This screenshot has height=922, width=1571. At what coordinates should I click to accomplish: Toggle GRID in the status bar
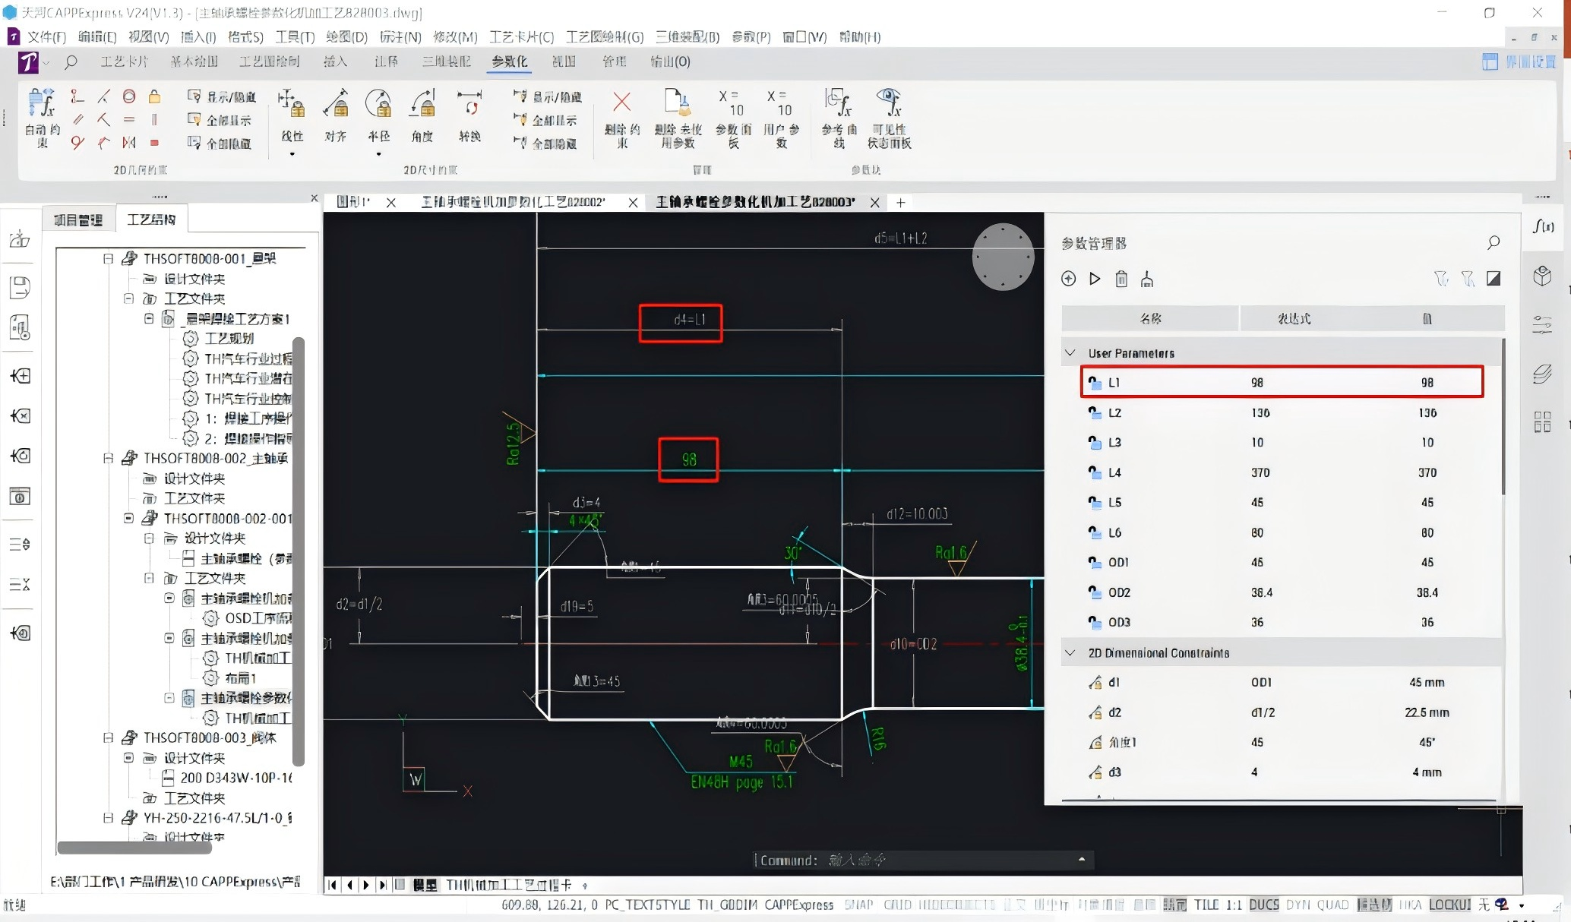point(897,905)
